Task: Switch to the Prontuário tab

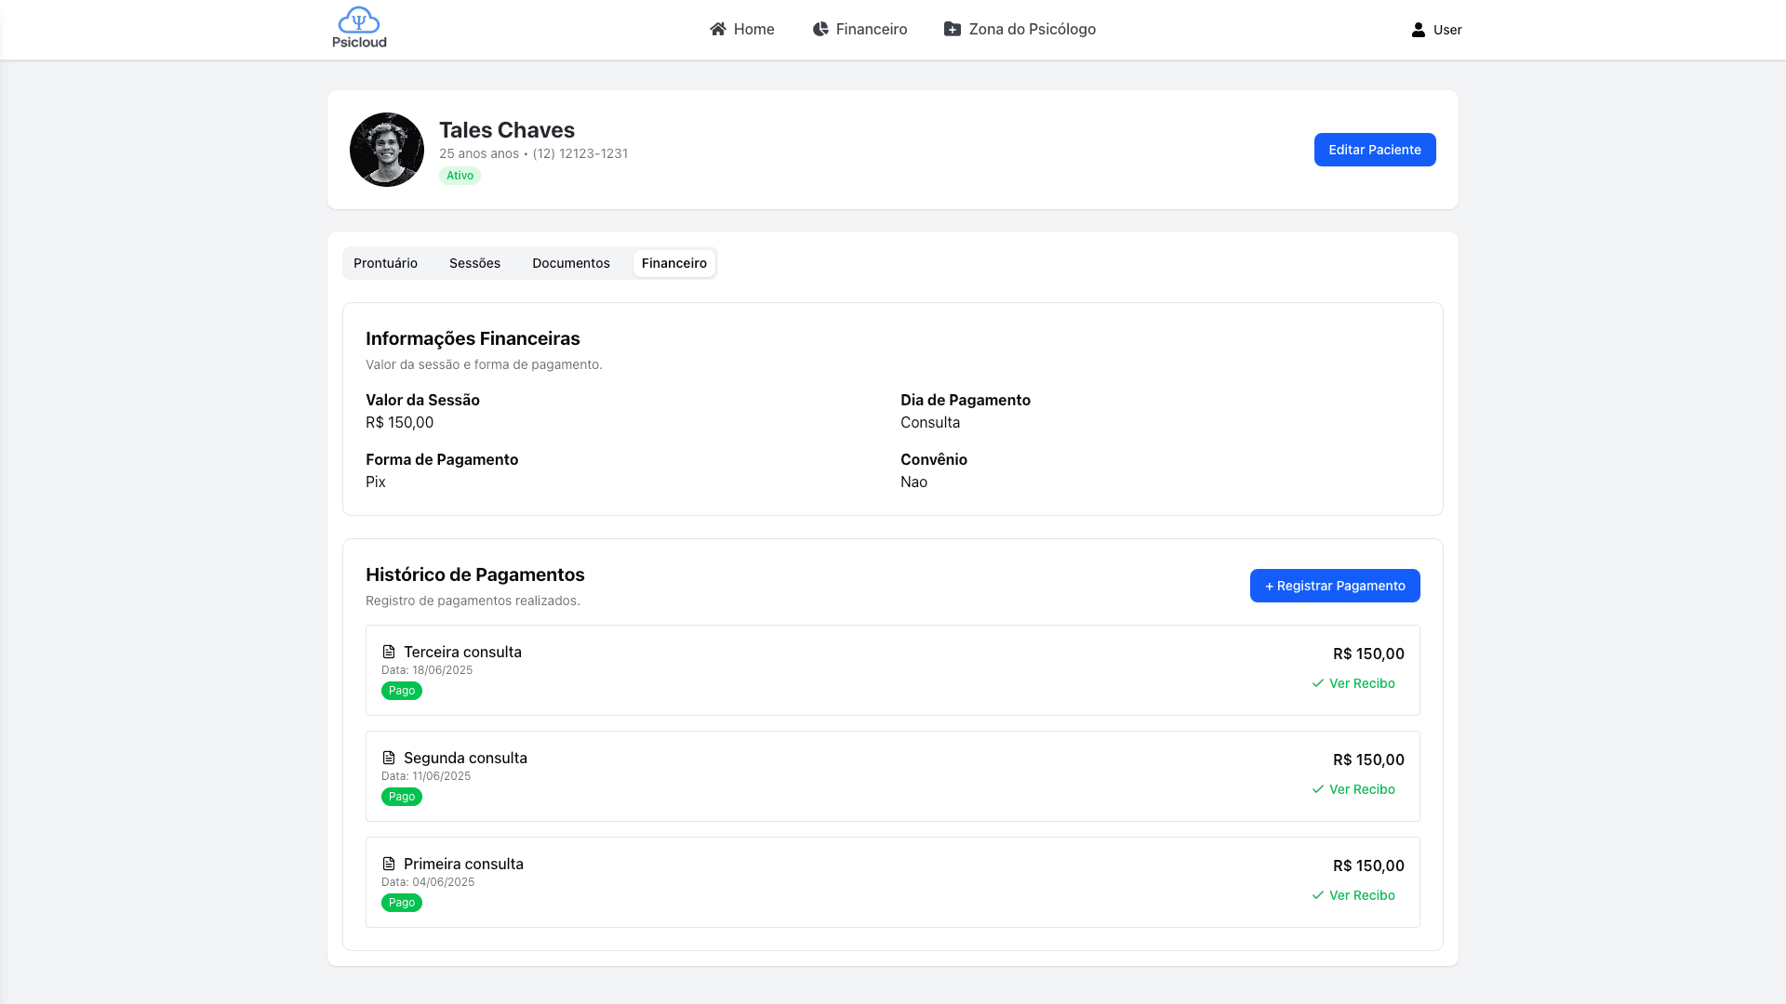Action: click(385, 263)
